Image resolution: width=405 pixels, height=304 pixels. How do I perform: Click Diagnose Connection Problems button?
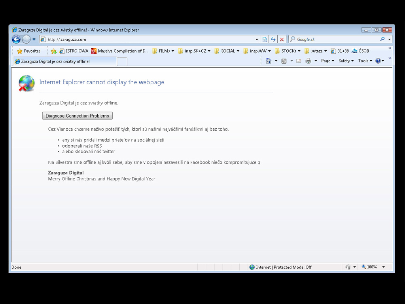[x=78, y=116]
